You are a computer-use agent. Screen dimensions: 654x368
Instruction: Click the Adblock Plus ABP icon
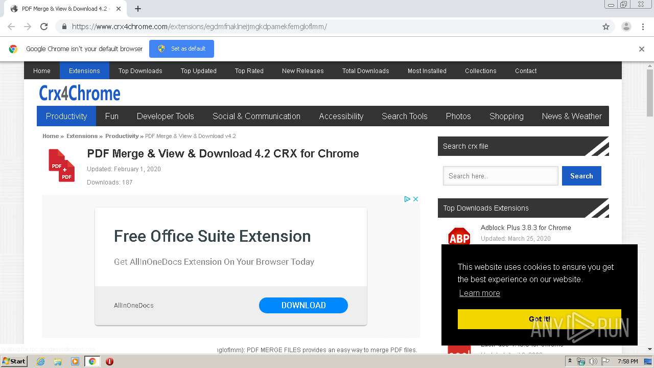point(459,236)
